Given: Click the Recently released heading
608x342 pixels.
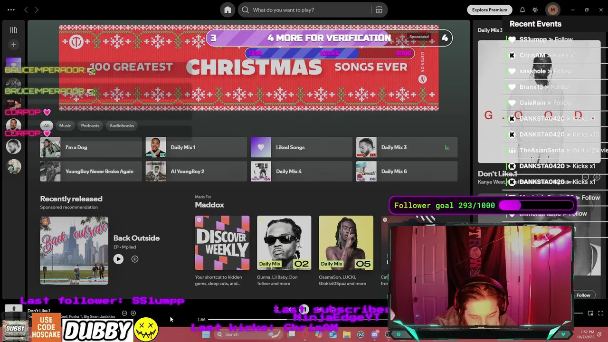Looking at the screenshot, I should point(71,199).
